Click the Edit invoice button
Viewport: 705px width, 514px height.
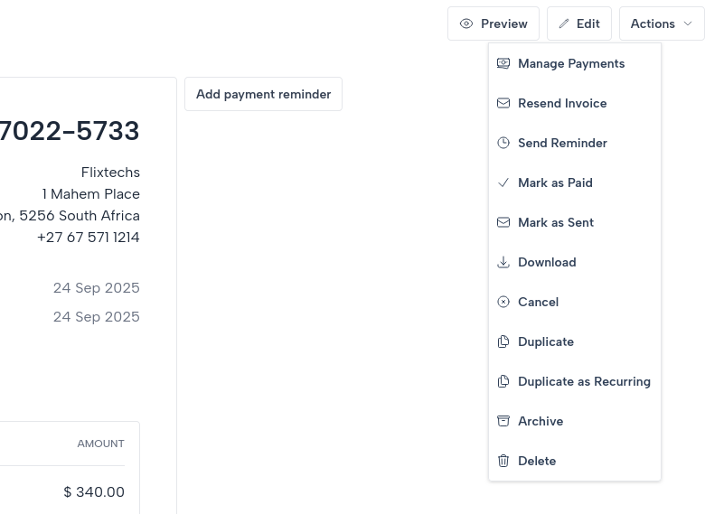click(579, 23)
